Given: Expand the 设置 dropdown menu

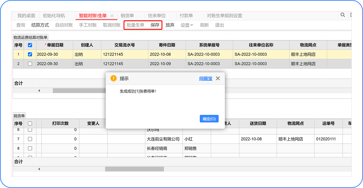Looking at the screenshot, I should [187, 25].
